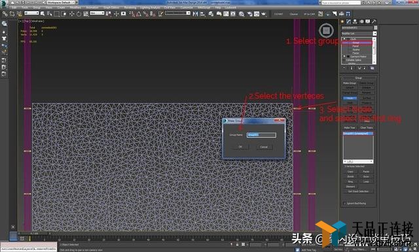Open Configure Modifier Sets

click(x=373, y=68)
